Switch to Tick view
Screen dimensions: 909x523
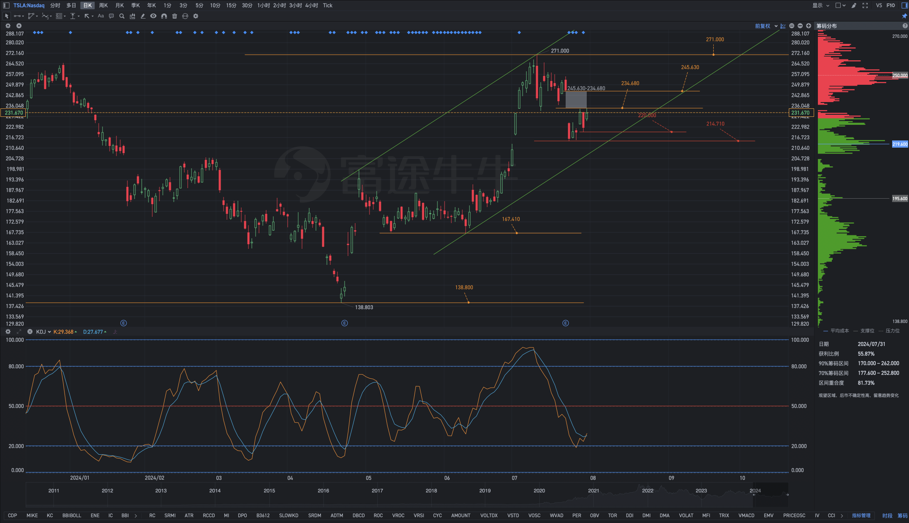point(328,5)
